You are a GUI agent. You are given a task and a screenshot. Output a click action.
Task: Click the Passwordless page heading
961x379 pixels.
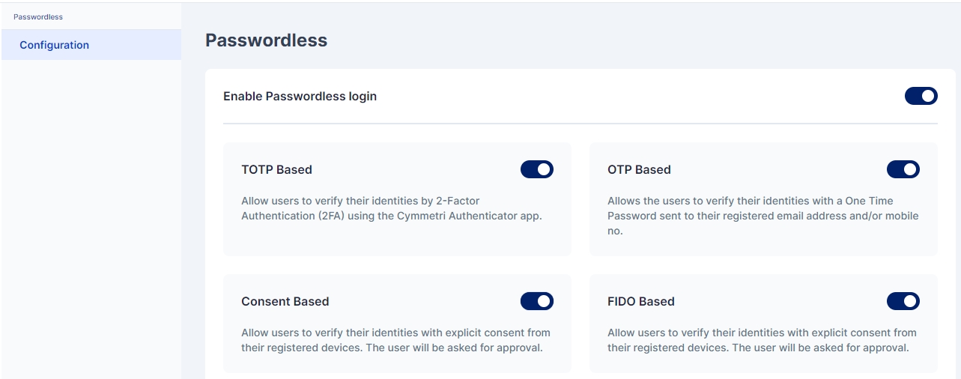click(x=266, y=40)
